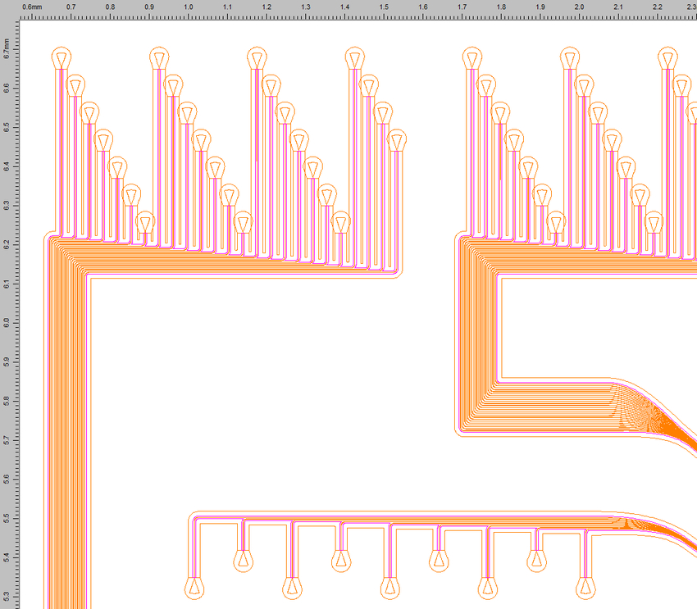Click the fanned trace bundle curving toward the right edge
The width and height of the screenshot is (697, 609).
pyautogui.click(x=656, y=422)
